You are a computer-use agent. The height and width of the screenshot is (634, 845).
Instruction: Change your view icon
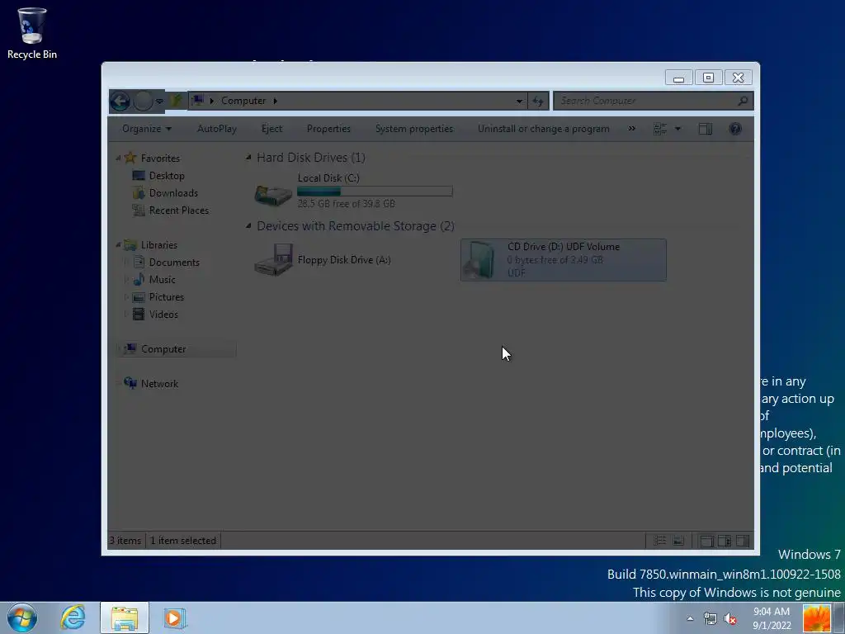pyautogui.click(x=660, y=129)
